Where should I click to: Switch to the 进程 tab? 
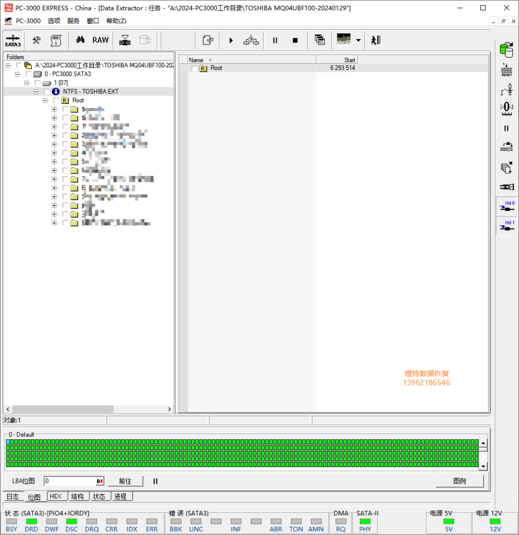(121, 496)
